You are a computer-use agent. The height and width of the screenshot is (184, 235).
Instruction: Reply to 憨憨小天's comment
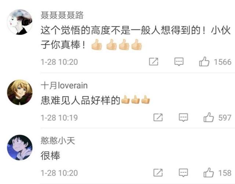click(184, 173)
